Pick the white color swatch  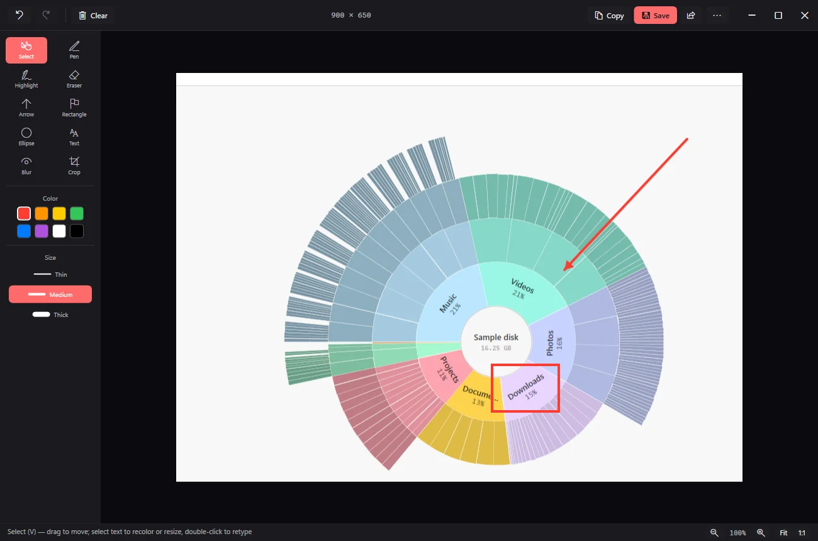pos(59,231)
